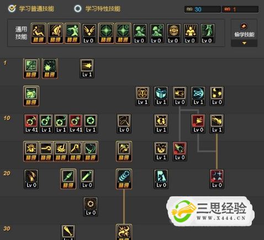Open the 偷学技能 panel button
This screenshot has height=240, width=264.
[x=244, y=33]
